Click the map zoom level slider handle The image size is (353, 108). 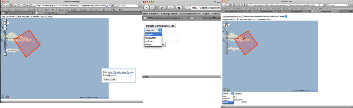(5, 38)
